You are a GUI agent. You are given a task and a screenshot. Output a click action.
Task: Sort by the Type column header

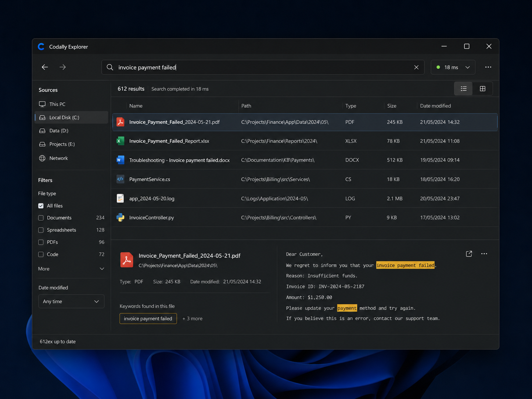[x=351, y=106]
